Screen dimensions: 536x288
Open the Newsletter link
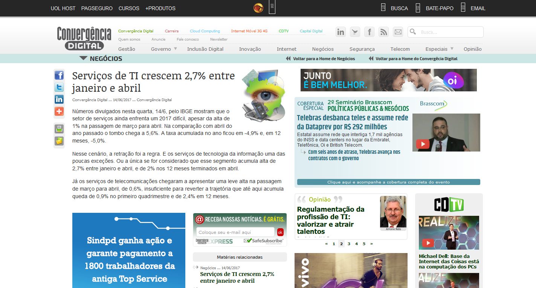coord(219,39)
